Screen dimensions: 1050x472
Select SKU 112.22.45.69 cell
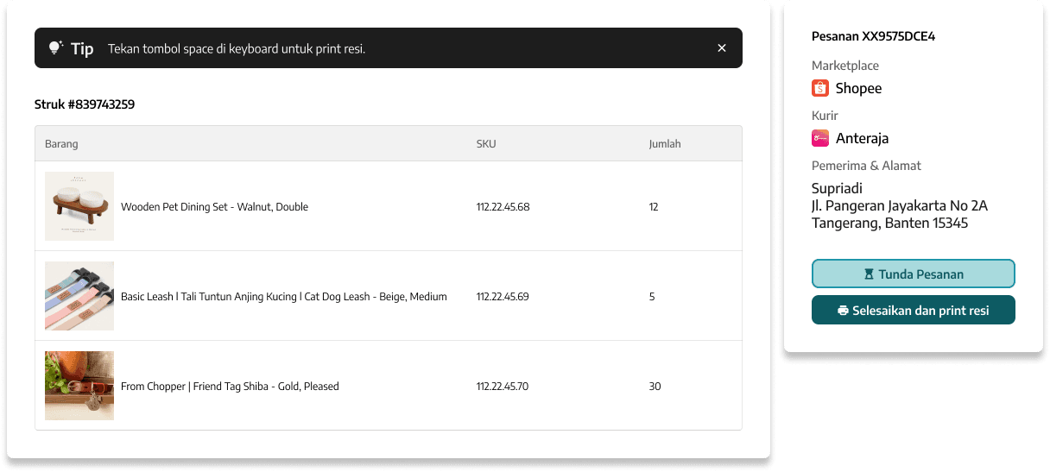click(x=503, y=297)
